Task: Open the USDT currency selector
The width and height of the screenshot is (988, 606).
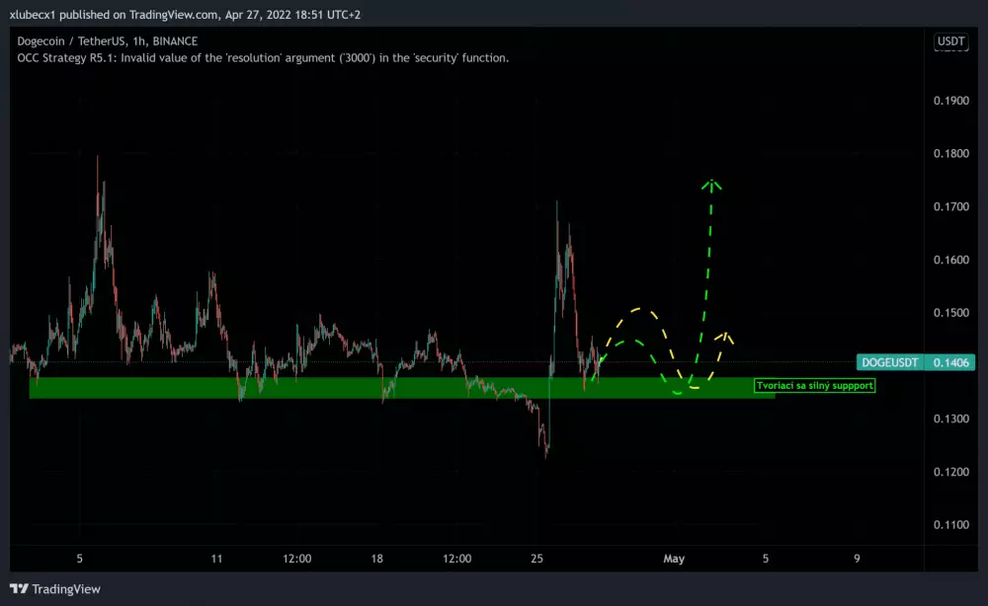Action: [x=949, y=41]
